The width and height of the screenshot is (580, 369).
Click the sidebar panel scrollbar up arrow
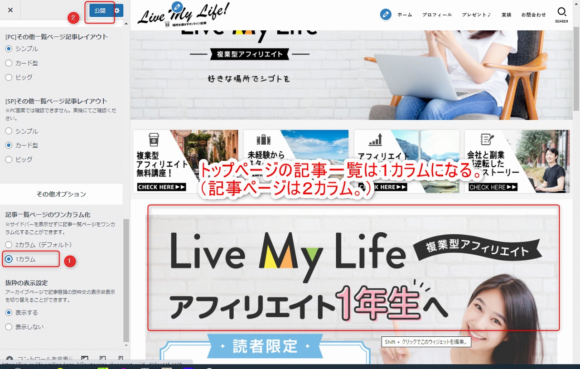[x=126, y=24]
